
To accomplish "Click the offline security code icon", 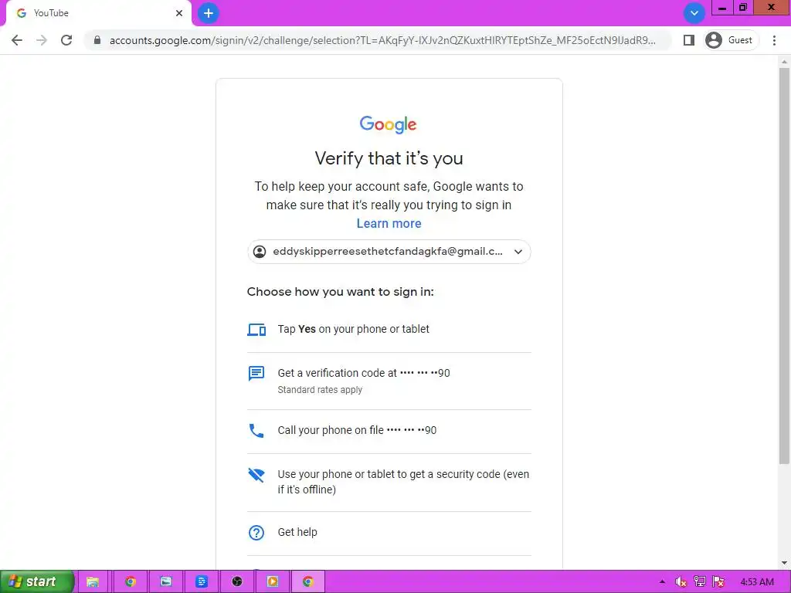I will [256, 475].
